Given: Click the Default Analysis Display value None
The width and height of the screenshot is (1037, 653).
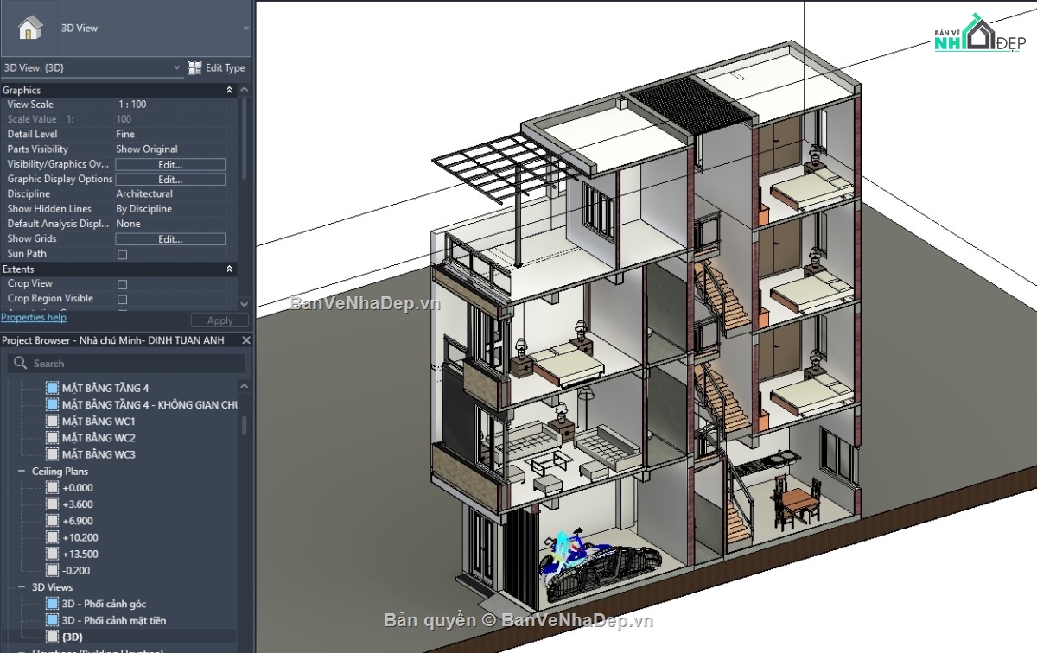Looking at the screenshot, I should (x=128, y=224).
